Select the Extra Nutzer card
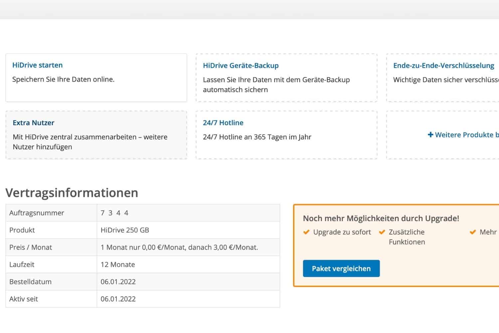The height and width of the screenshot is (333, 499). [x=96, y=135]
